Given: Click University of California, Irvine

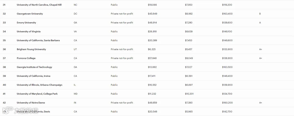Looking at the screenshot, I should [x=33, y=76].
